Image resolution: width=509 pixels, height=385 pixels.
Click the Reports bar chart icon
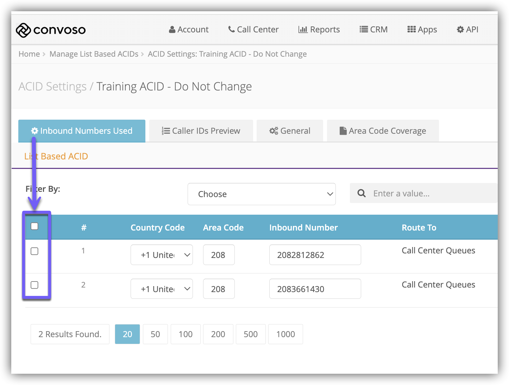(x=303, y=30)
